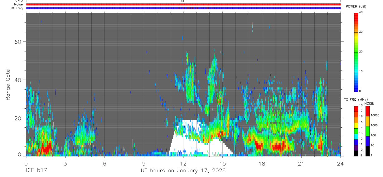The width and height of the screenshot is (383, 177).
Task: Click the 18 tick on UT hours axis
Action: click(x=262, y=163)
